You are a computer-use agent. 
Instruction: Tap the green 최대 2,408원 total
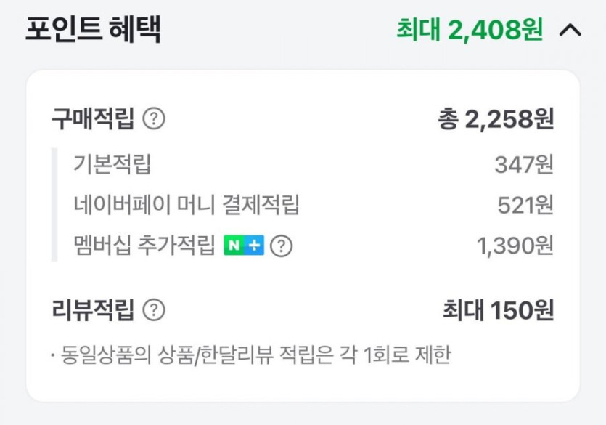coord(469,30)
